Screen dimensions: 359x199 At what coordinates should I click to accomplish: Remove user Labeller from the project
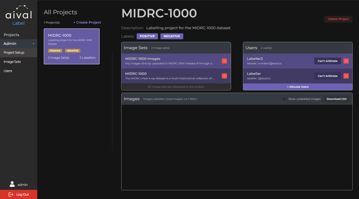click(346, 76)
